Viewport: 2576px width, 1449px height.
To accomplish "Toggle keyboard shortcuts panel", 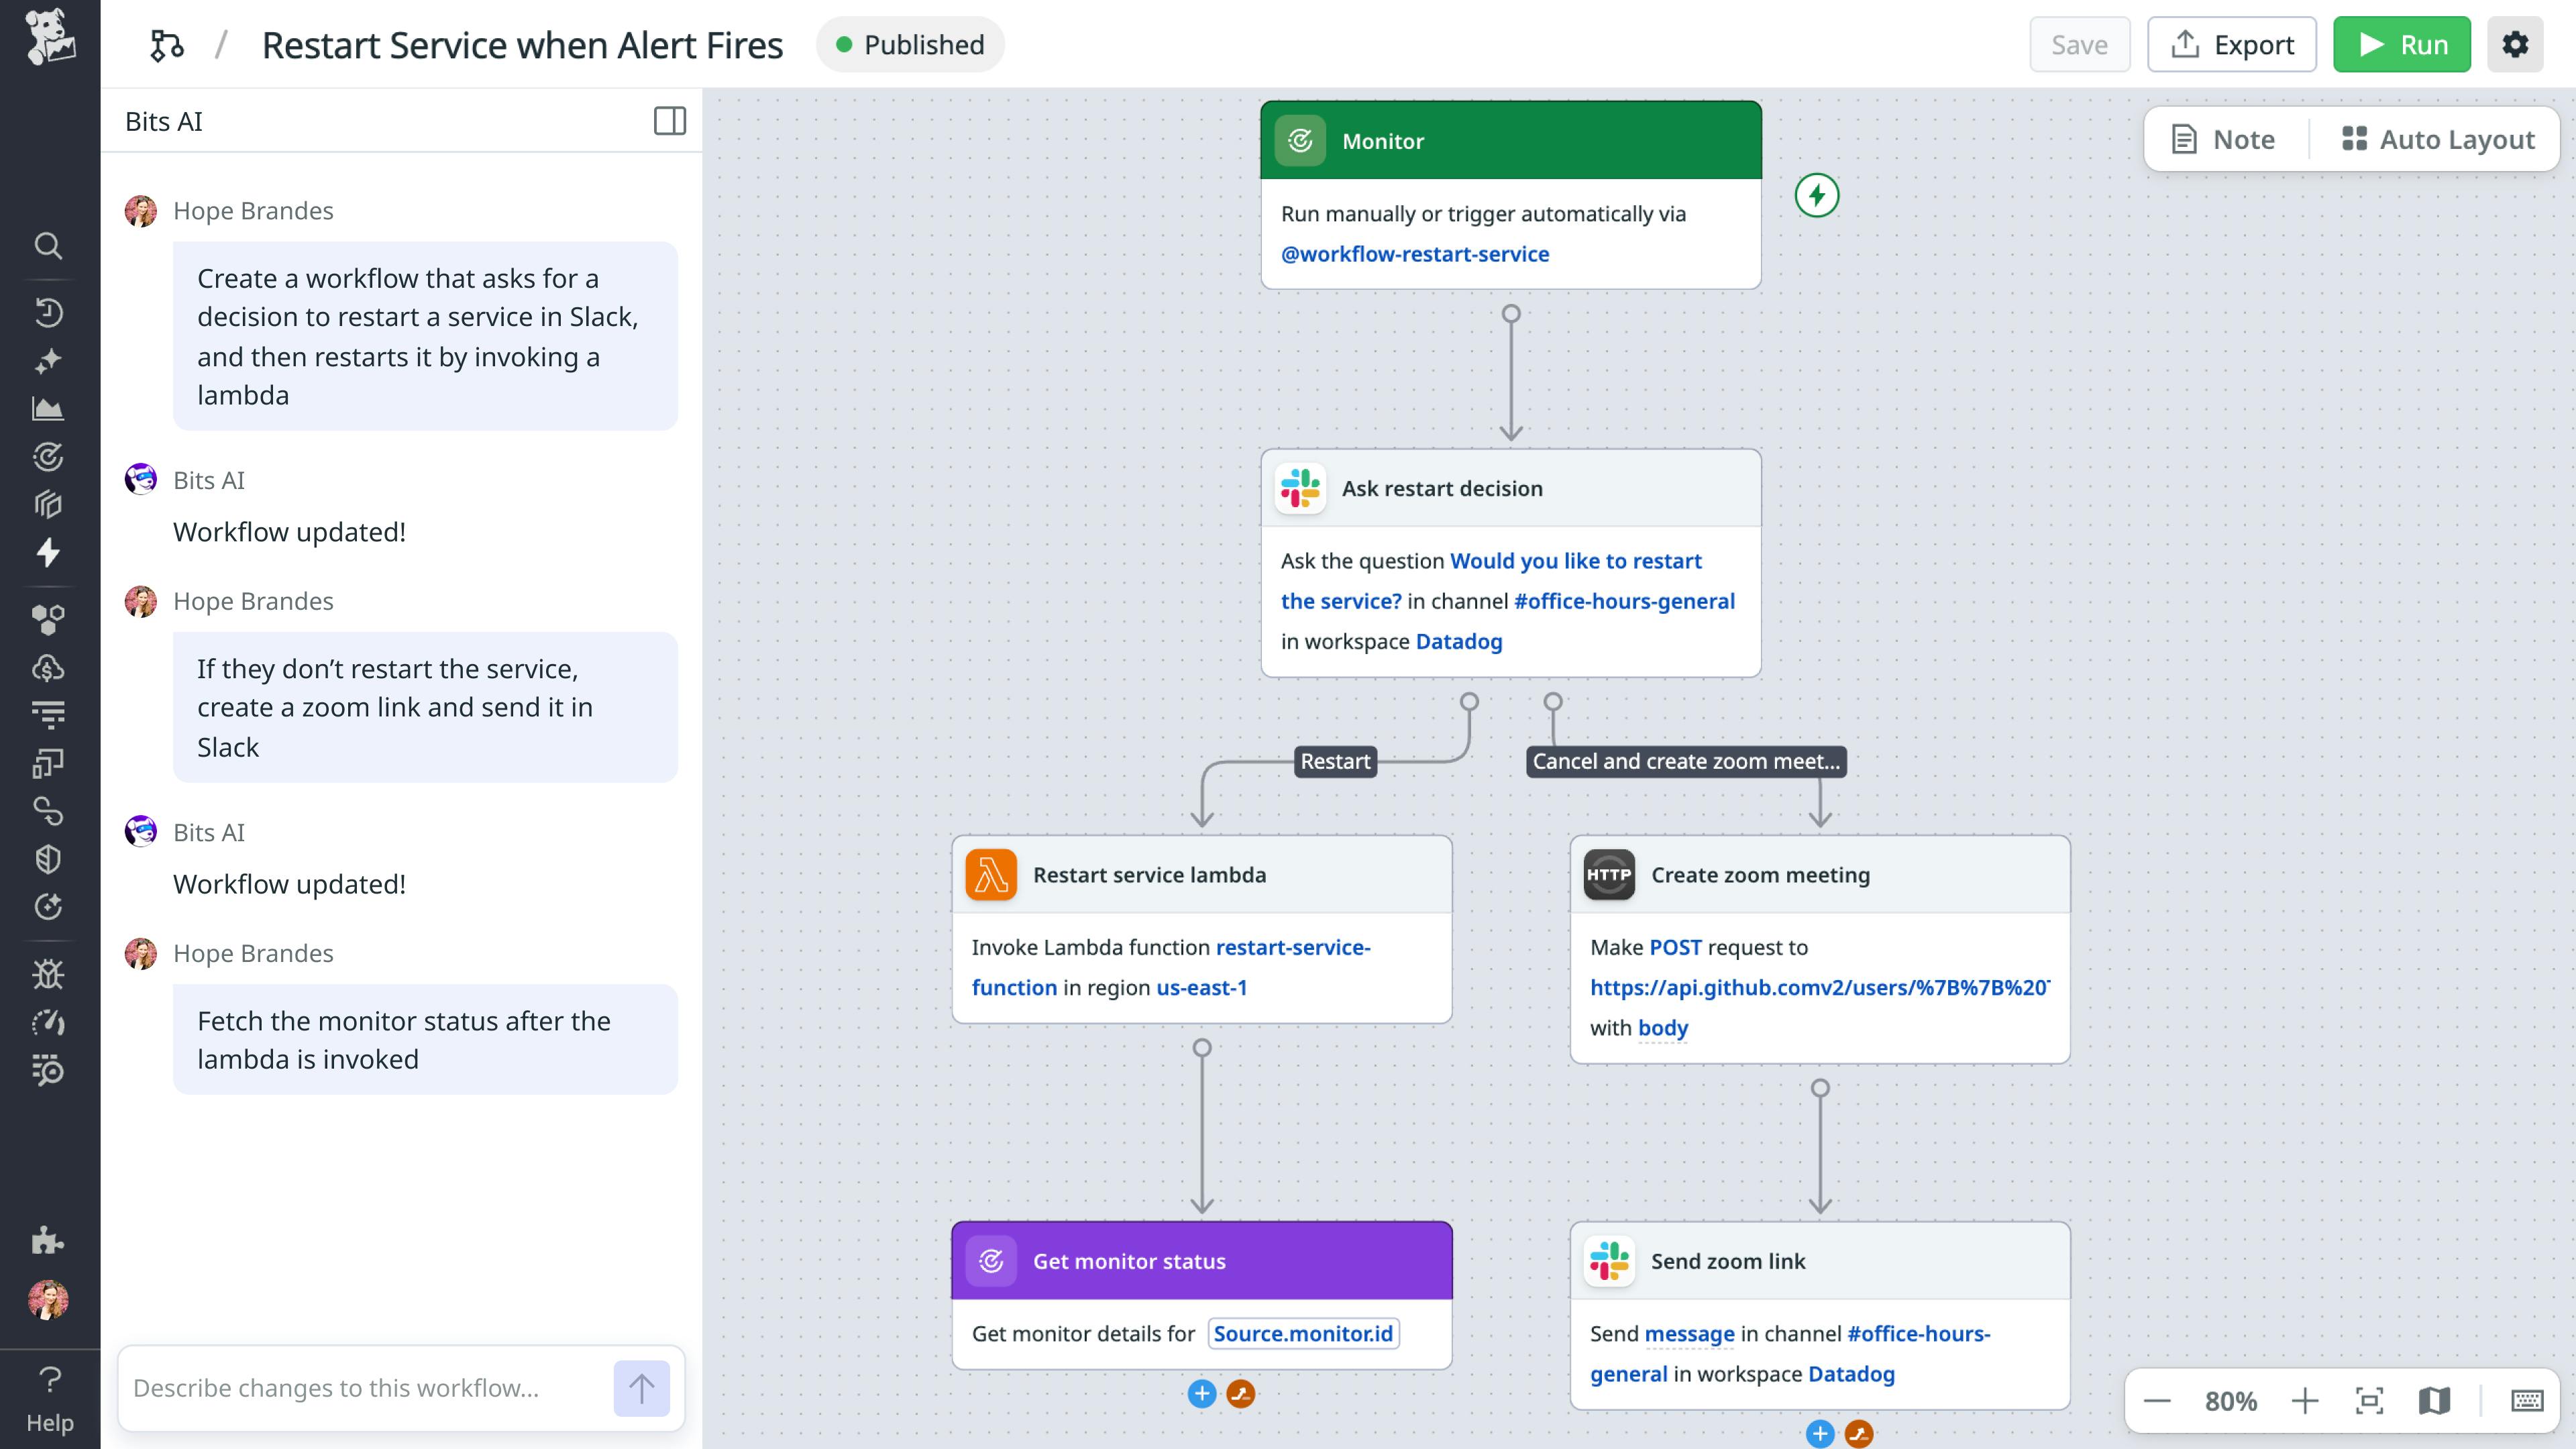I will pyautogui.click(x=2527, y=1401).
